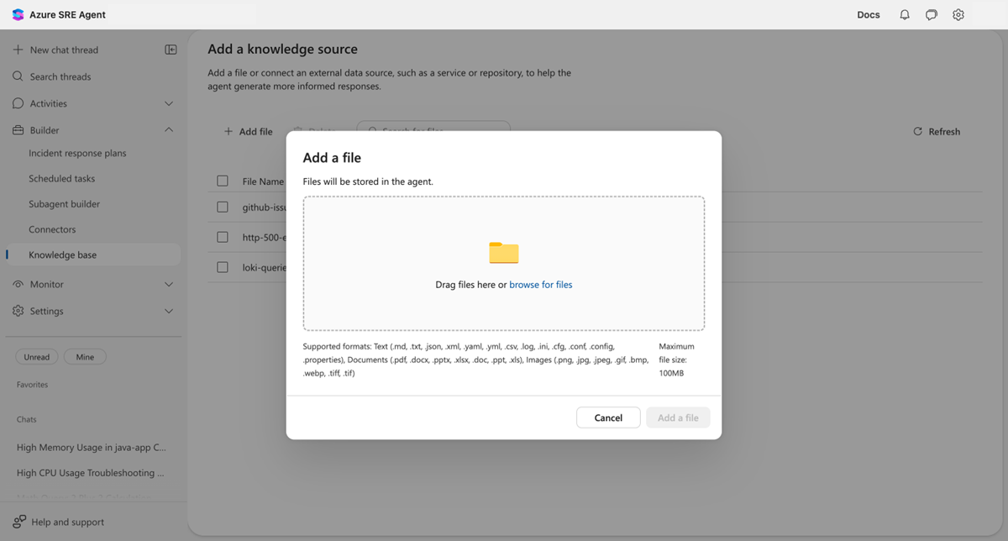Cancel the Add a file dialog
1008x541 pixels.
coord(608,418)
